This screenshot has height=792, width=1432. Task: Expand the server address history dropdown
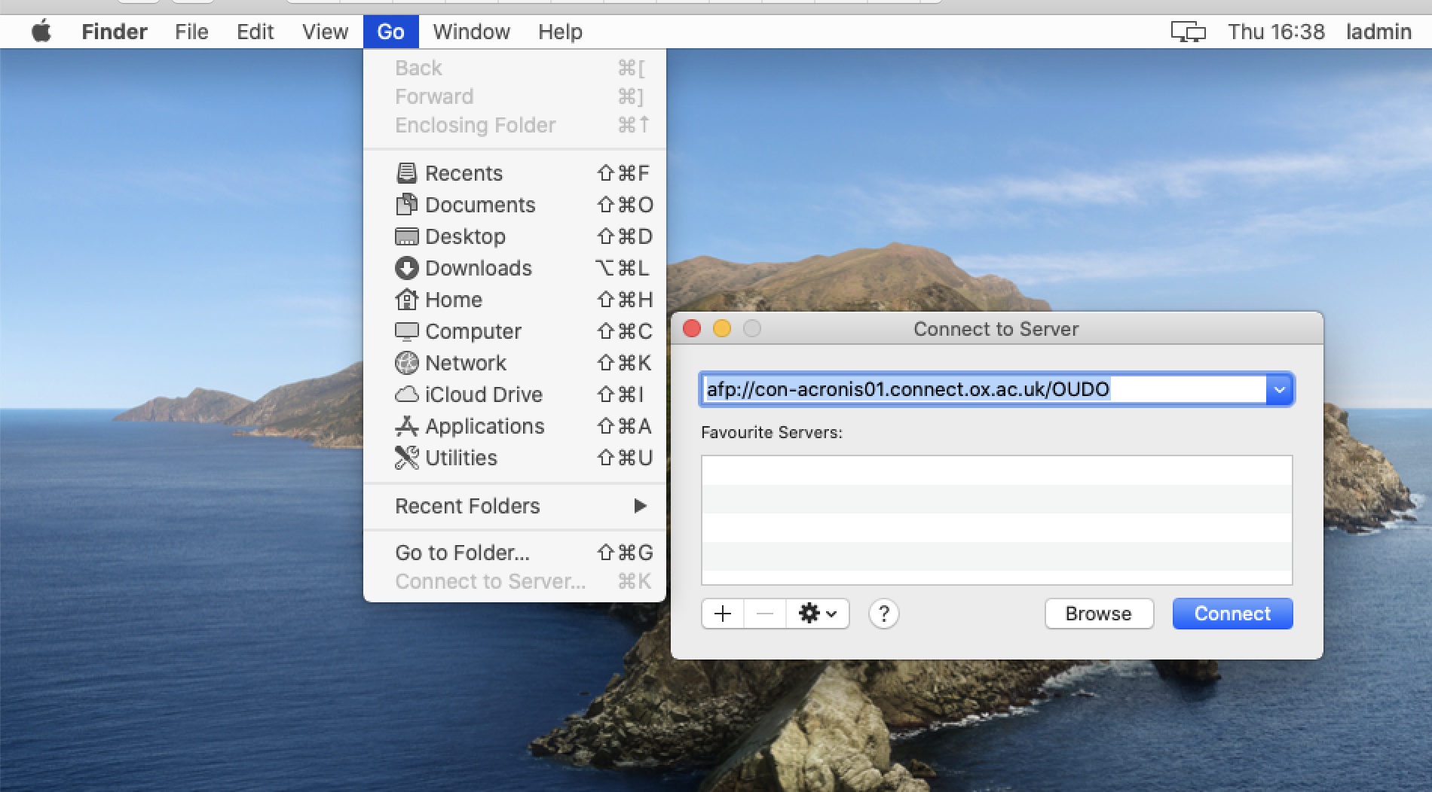pyautogui.click(x=1279, y=390)
